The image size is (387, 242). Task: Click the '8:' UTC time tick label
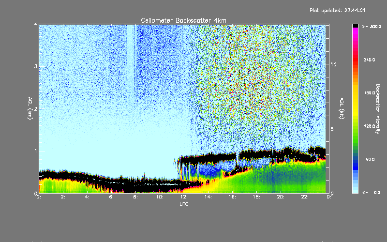click(x=135, y=197)
